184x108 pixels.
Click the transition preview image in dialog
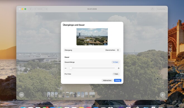click(x=92, y=37)
